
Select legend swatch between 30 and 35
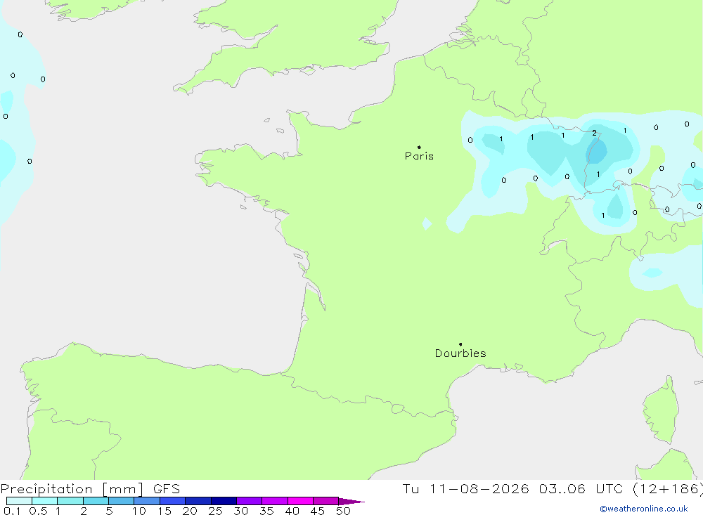250,501
